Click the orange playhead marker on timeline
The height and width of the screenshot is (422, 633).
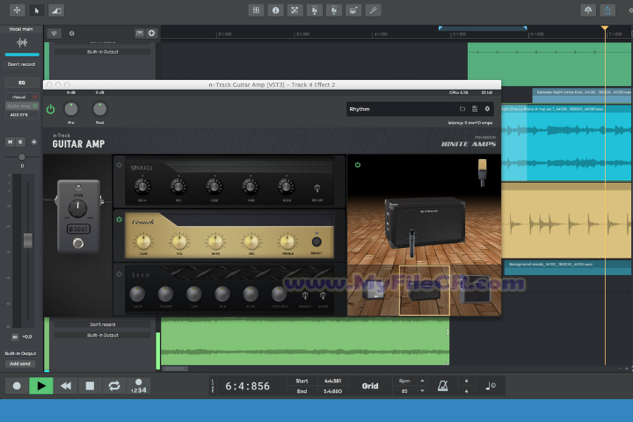point(605,28)
